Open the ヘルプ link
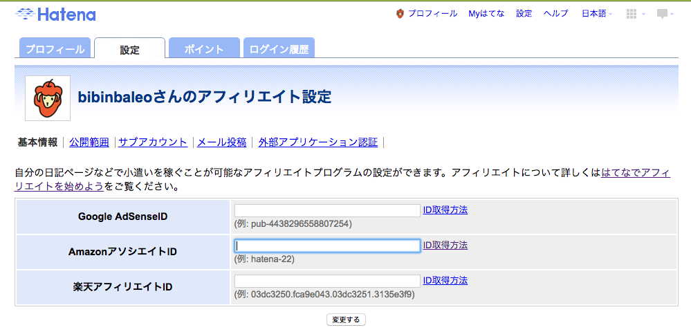 (x=555, y=14)
